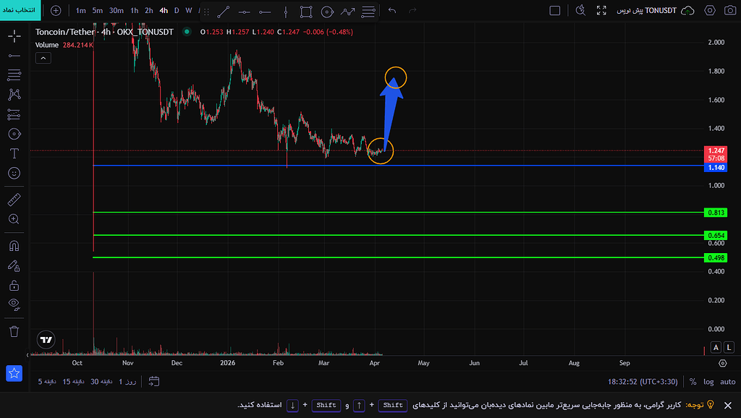This screenshot has height=418, width=741.
Task: Click the Volume 284.214K legend
Action: click(x=64, y=45)
